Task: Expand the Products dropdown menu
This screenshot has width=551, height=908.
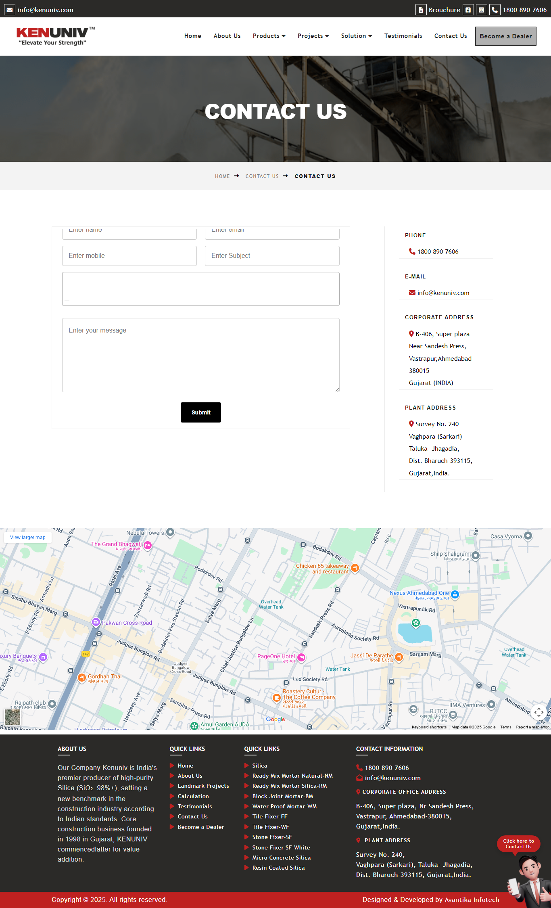Action: [269, 36]
